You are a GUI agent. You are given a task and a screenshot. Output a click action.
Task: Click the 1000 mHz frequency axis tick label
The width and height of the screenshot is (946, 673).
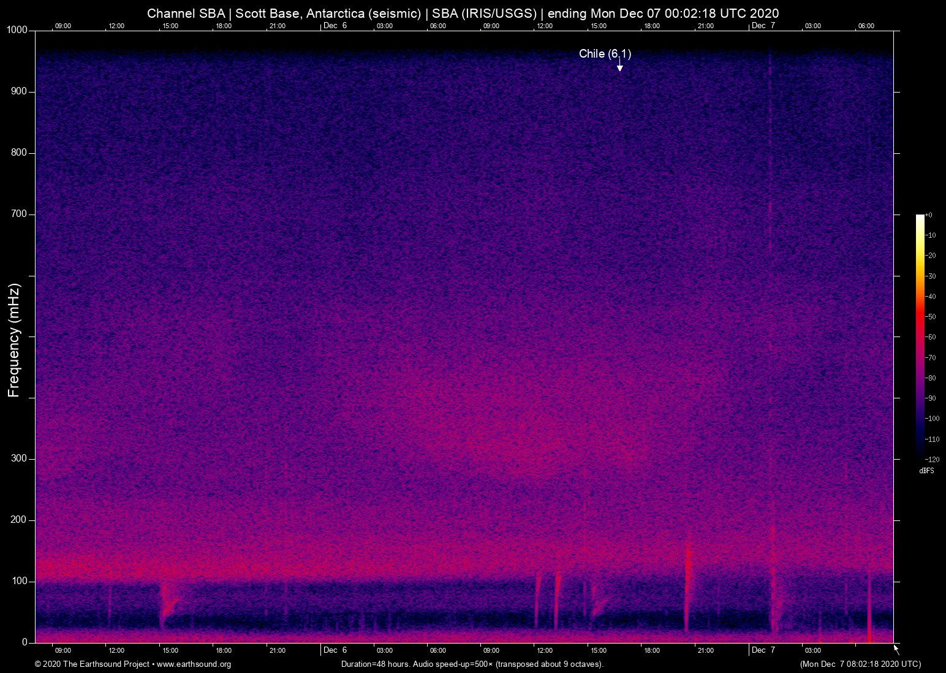click(x=17, y=30)
